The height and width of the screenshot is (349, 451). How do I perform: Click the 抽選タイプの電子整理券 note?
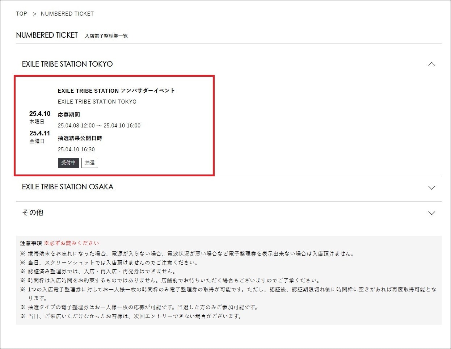(140, 307)
